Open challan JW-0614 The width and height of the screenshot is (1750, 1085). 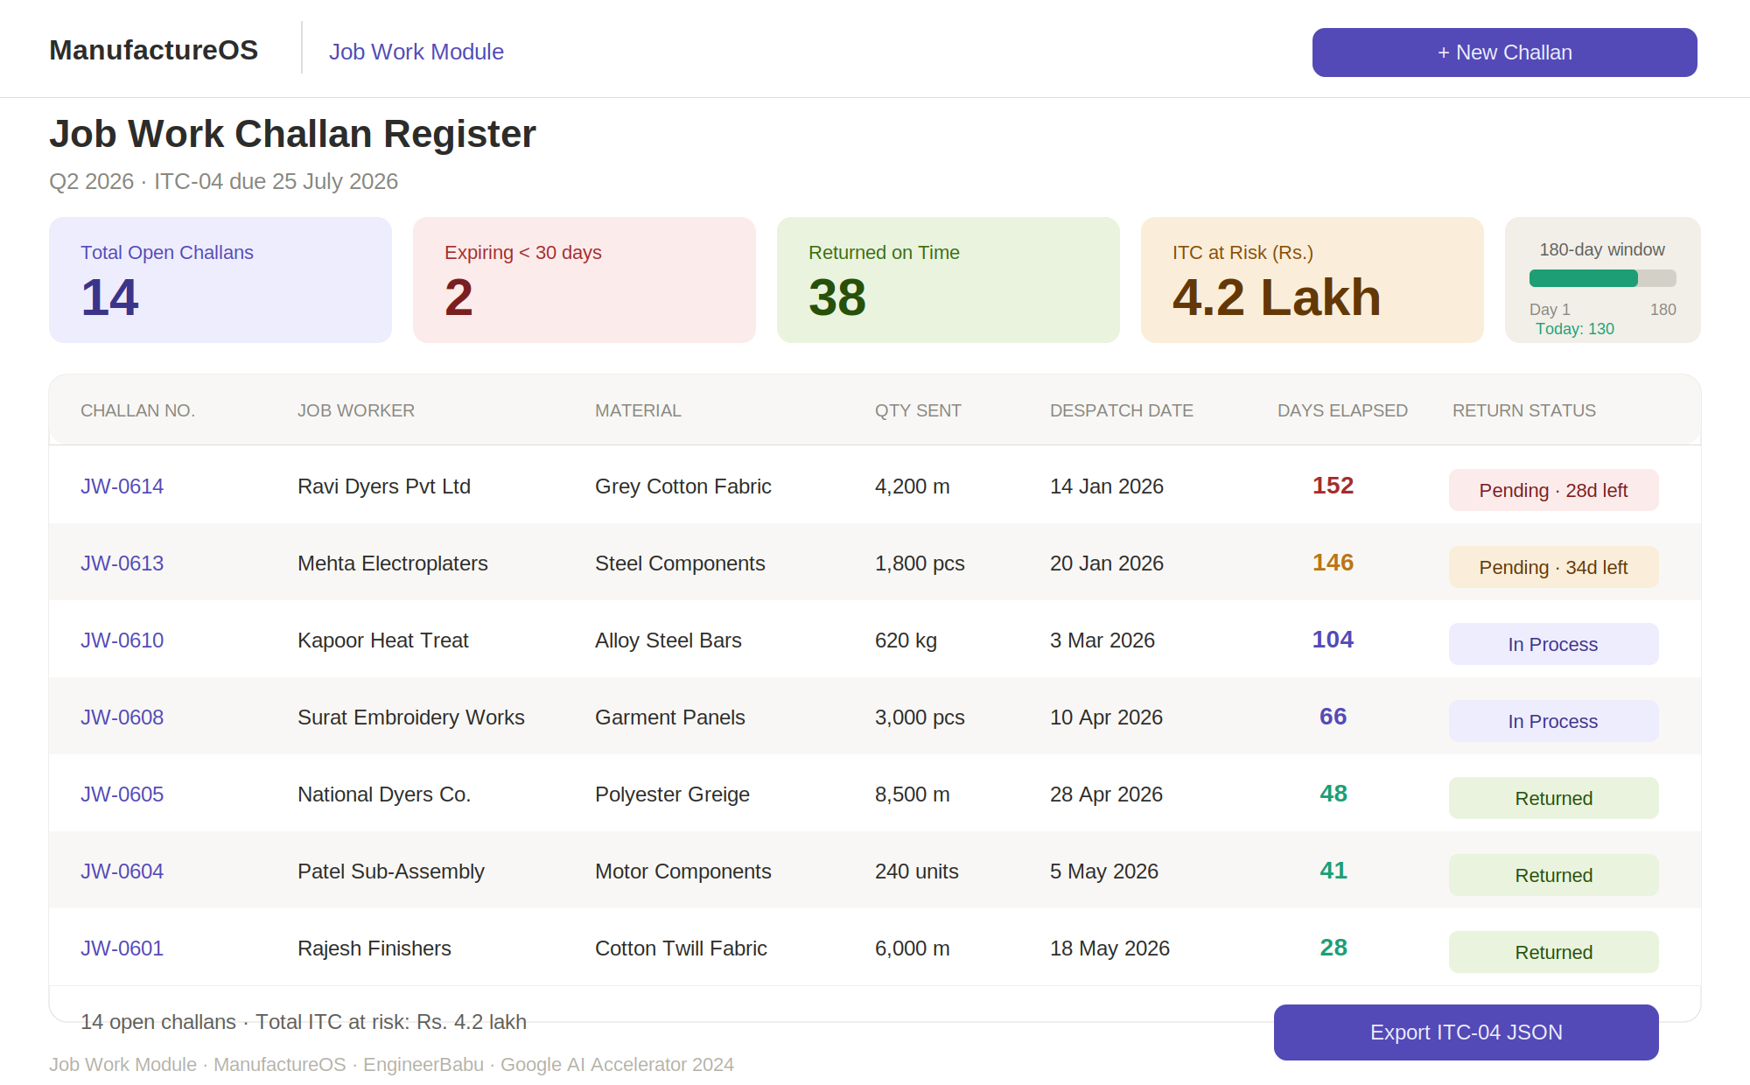(122, 486)
